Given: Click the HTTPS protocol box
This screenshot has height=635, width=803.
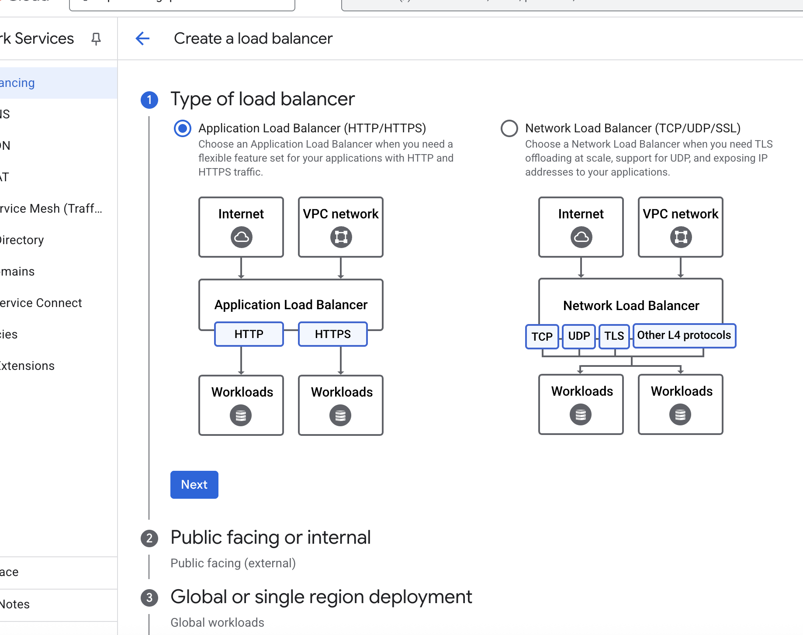Looking at the screenshot, I should click(332, 334).
